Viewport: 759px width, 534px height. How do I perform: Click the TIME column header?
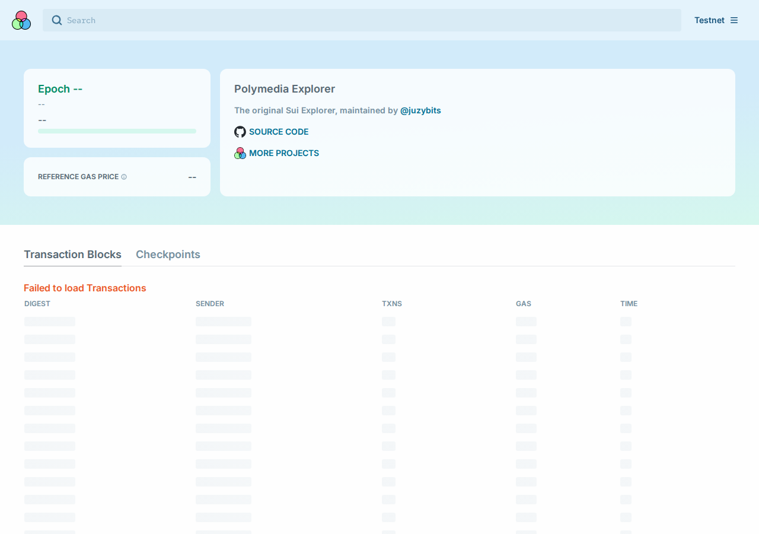(x=629, y=304)
